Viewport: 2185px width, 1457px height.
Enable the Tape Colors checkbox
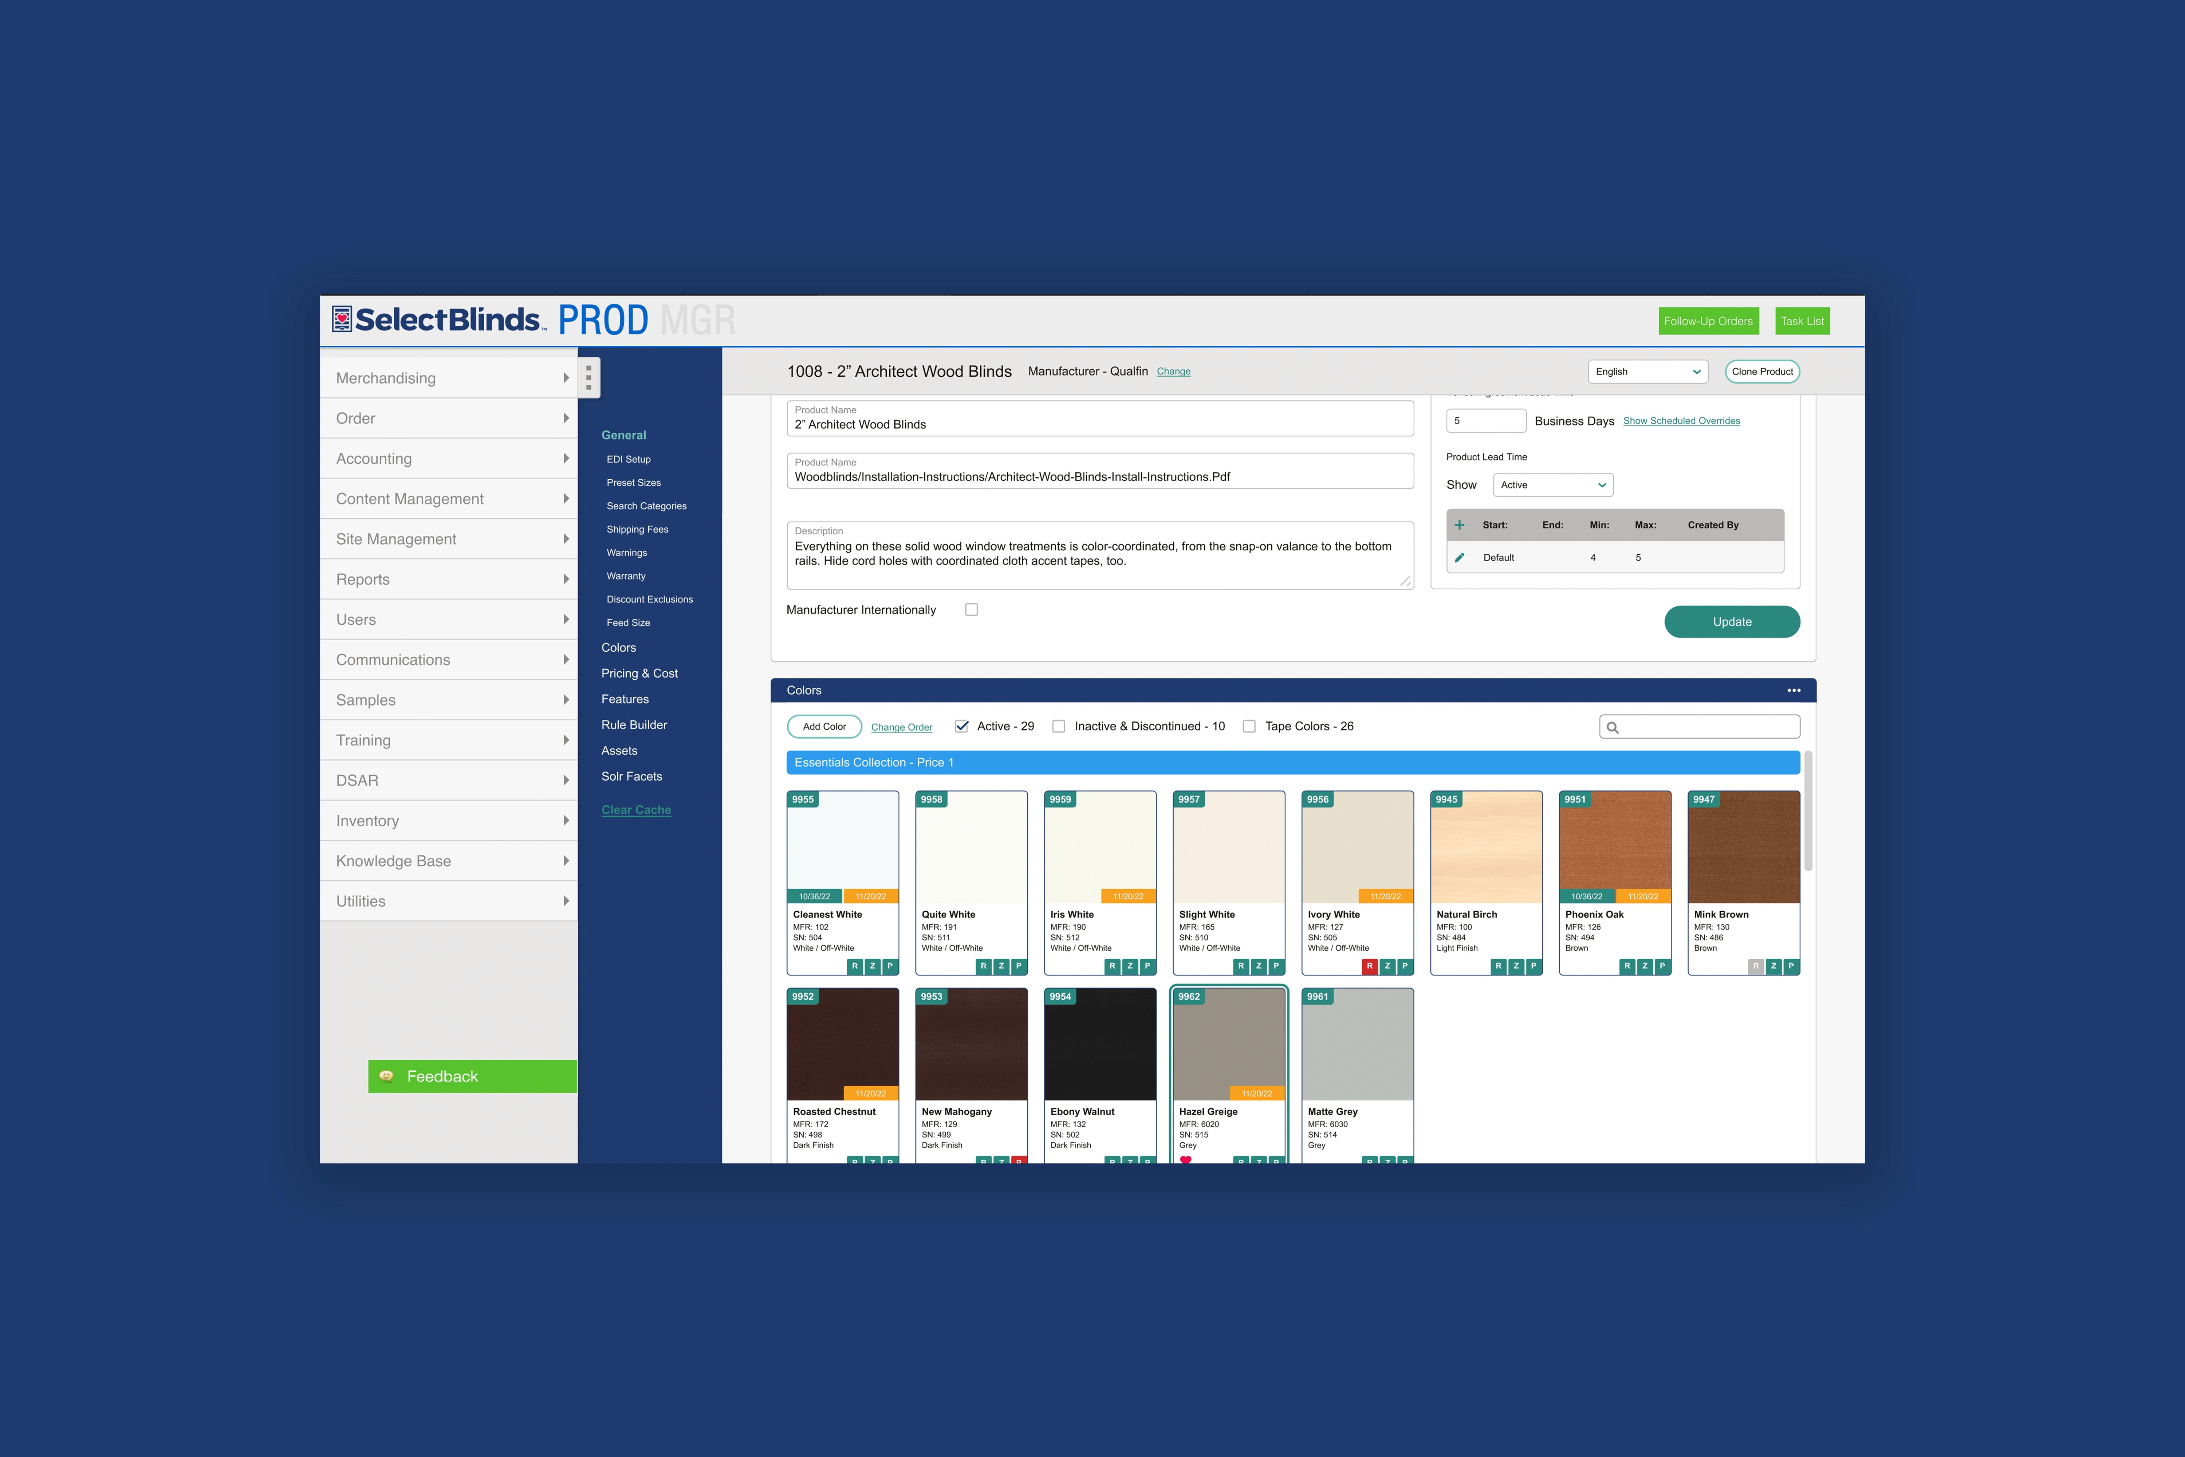coord(1249,727)
